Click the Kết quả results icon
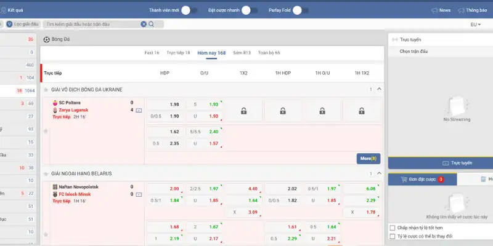 4,10
